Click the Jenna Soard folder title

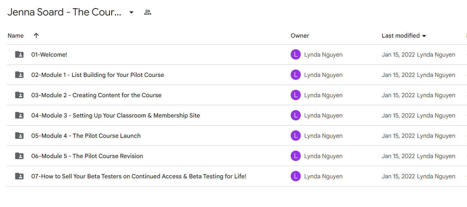pyautogui.click(x=64, y=12)
